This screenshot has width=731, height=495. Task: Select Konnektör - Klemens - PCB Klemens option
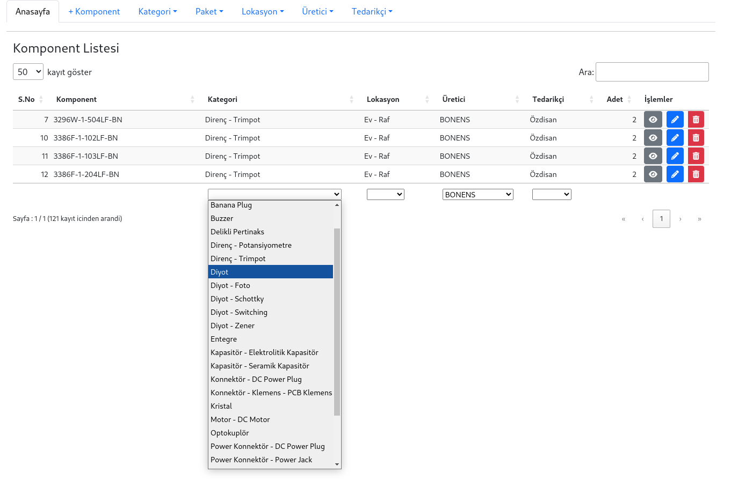271,393
